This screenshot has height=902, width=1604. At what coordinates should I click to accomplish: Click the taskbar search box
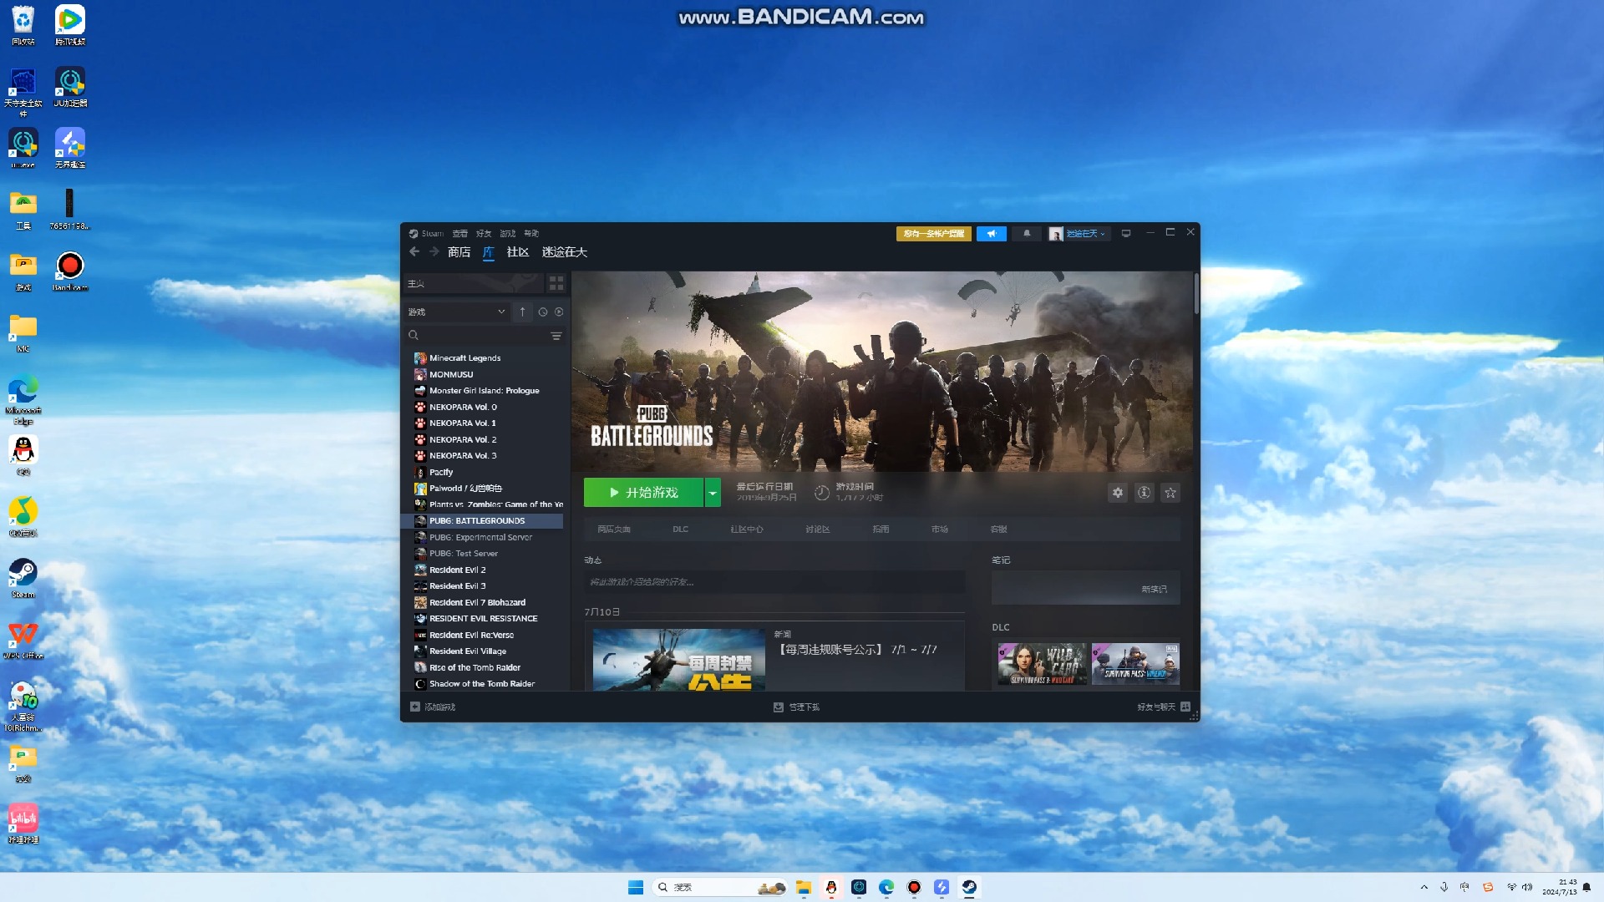[x=721, y=887]
